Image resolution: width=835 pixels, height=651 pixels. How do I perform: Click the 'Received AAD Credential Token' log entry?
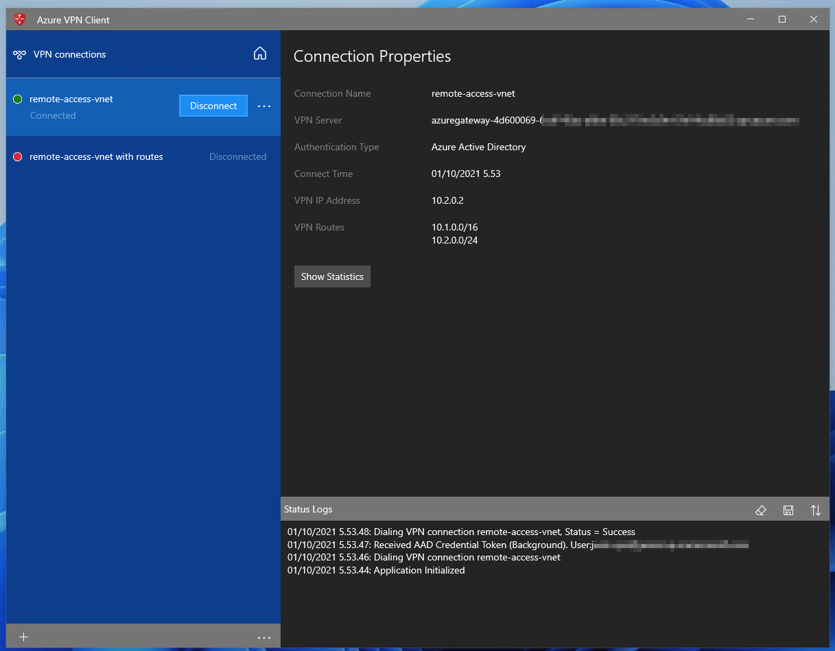(x=518, y=545)
